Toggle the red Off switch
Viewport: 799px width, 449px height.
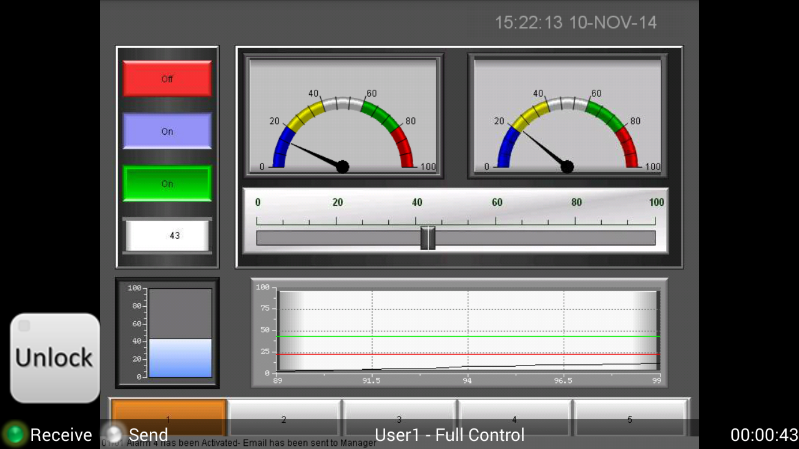[x=167, y=79]
